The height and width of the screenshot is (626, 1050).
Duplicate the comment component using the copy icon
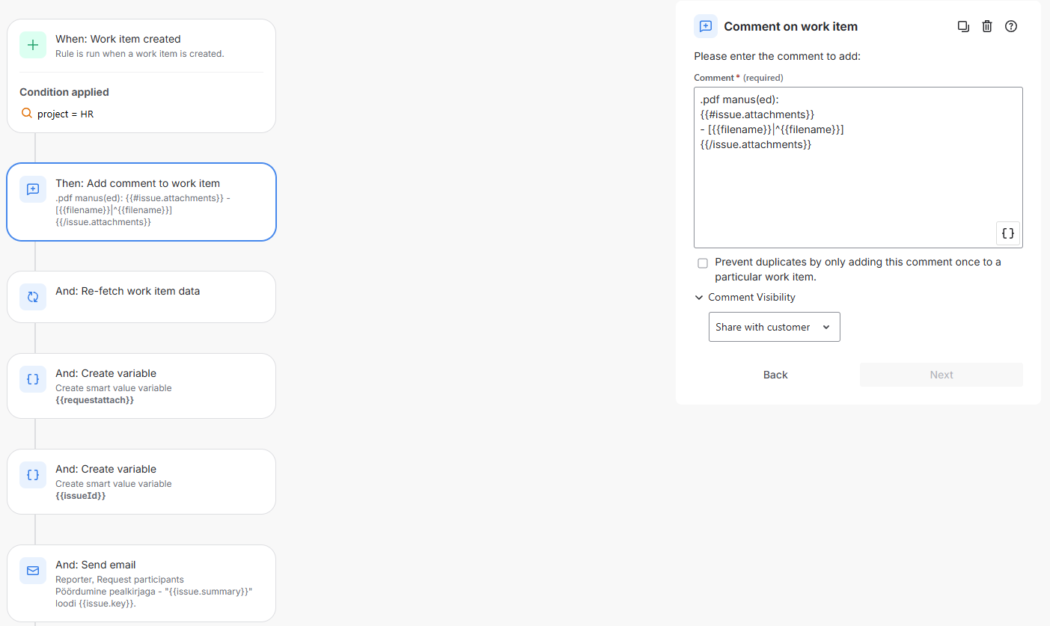(963, 25)
